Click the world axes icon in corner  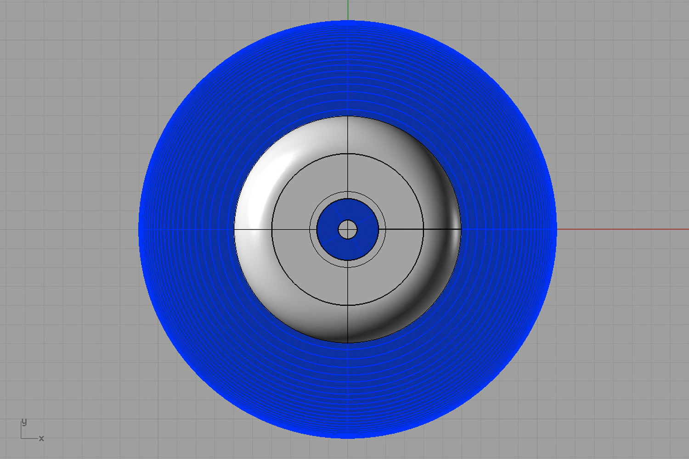32,430
